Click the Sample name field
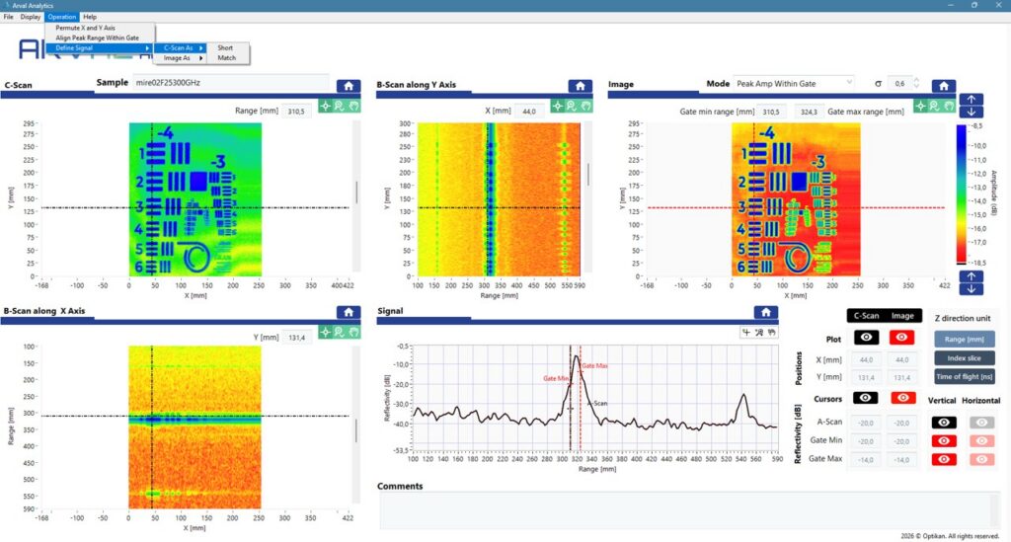Viewport: 1011px width, 542px height. tap(231, 83)
